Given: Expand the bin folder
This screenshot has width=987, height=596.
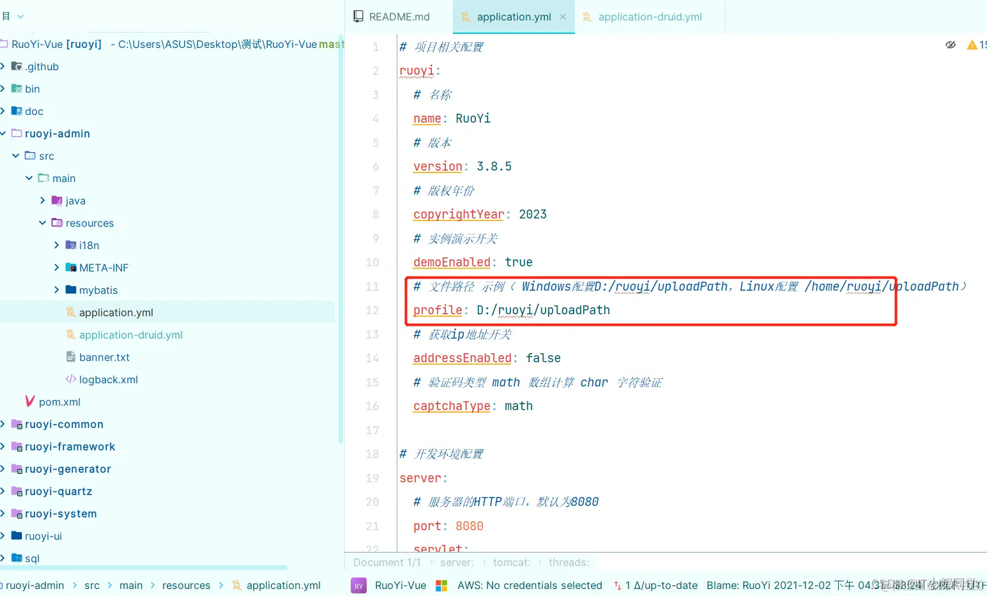Looking at the screenshot, I should click(x=3, y=89).
